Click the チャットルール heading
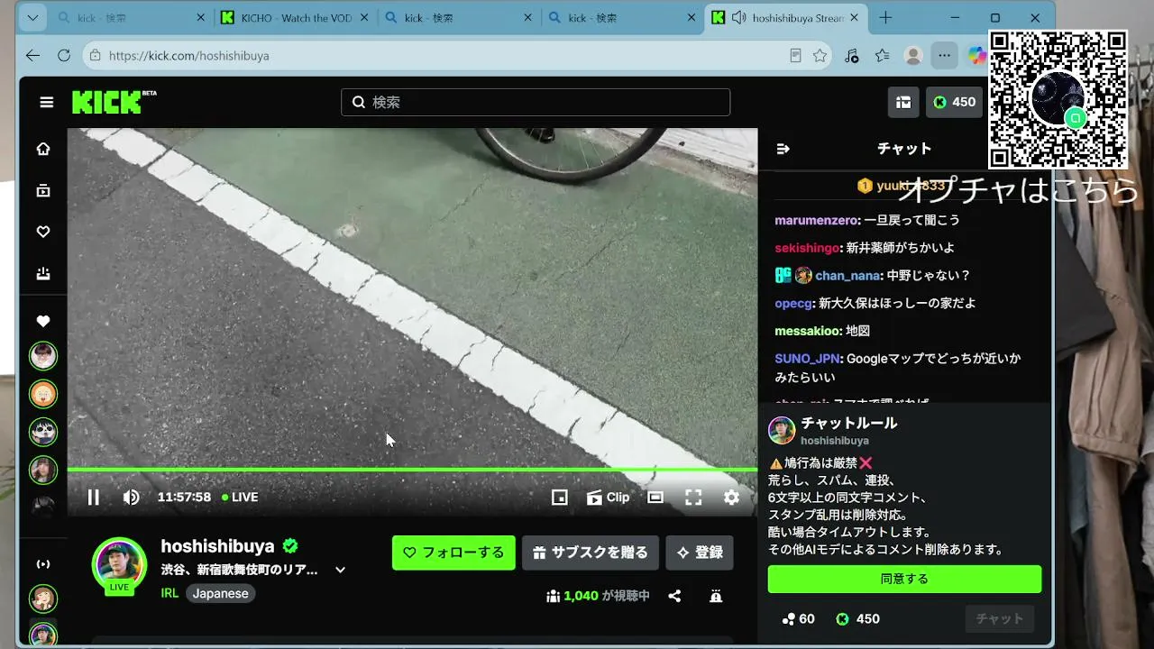 click(x=849, y=423)
